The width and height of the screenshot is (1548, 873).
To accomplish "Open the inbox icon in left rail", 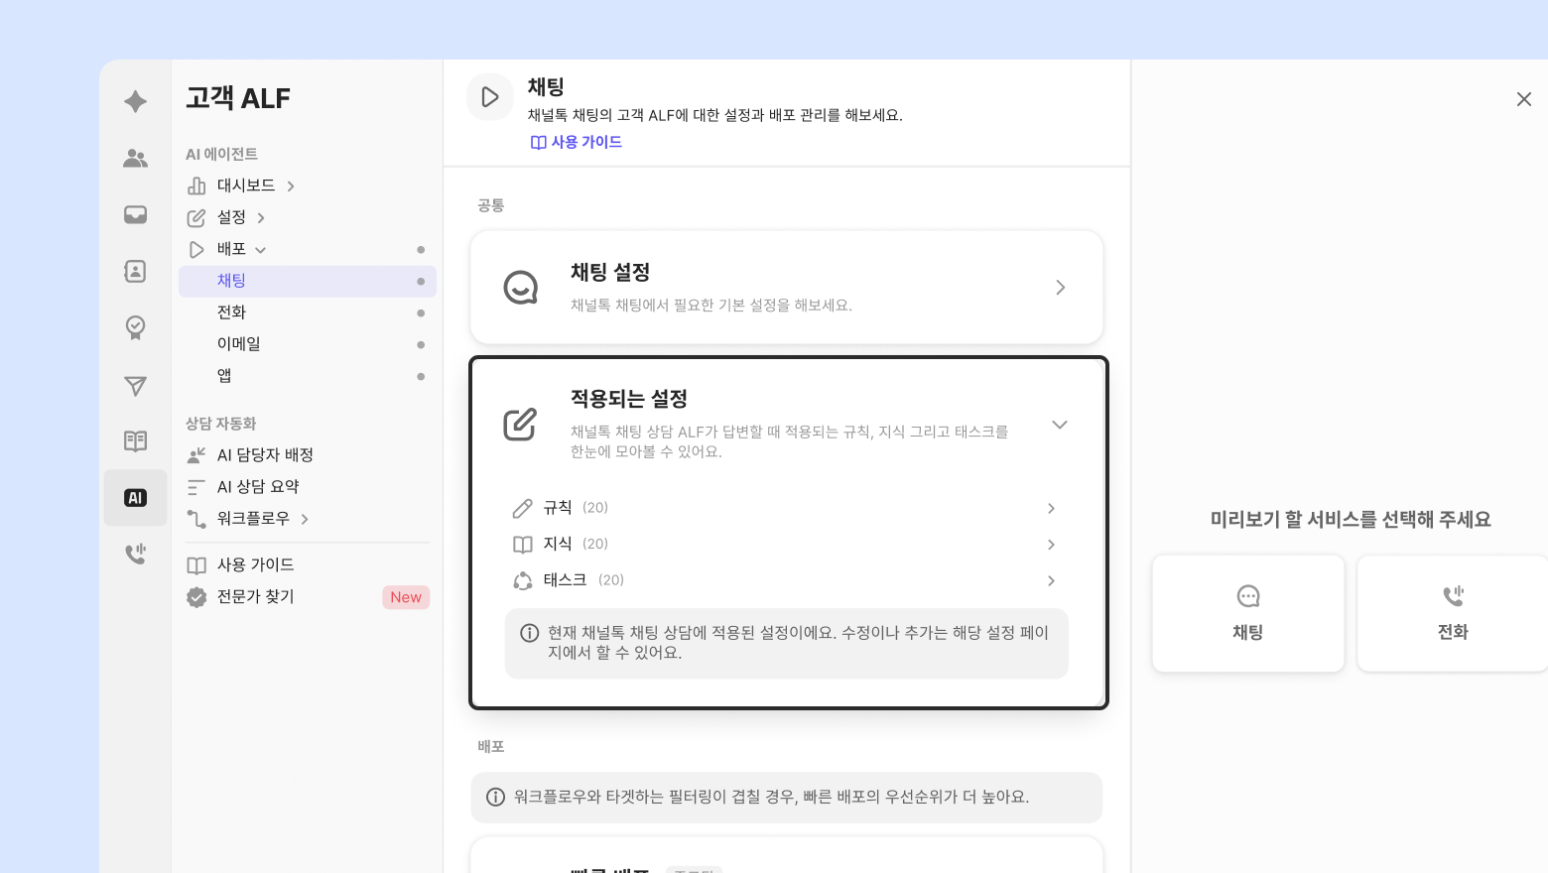I will pyautogui.click(x=136, y=215).
